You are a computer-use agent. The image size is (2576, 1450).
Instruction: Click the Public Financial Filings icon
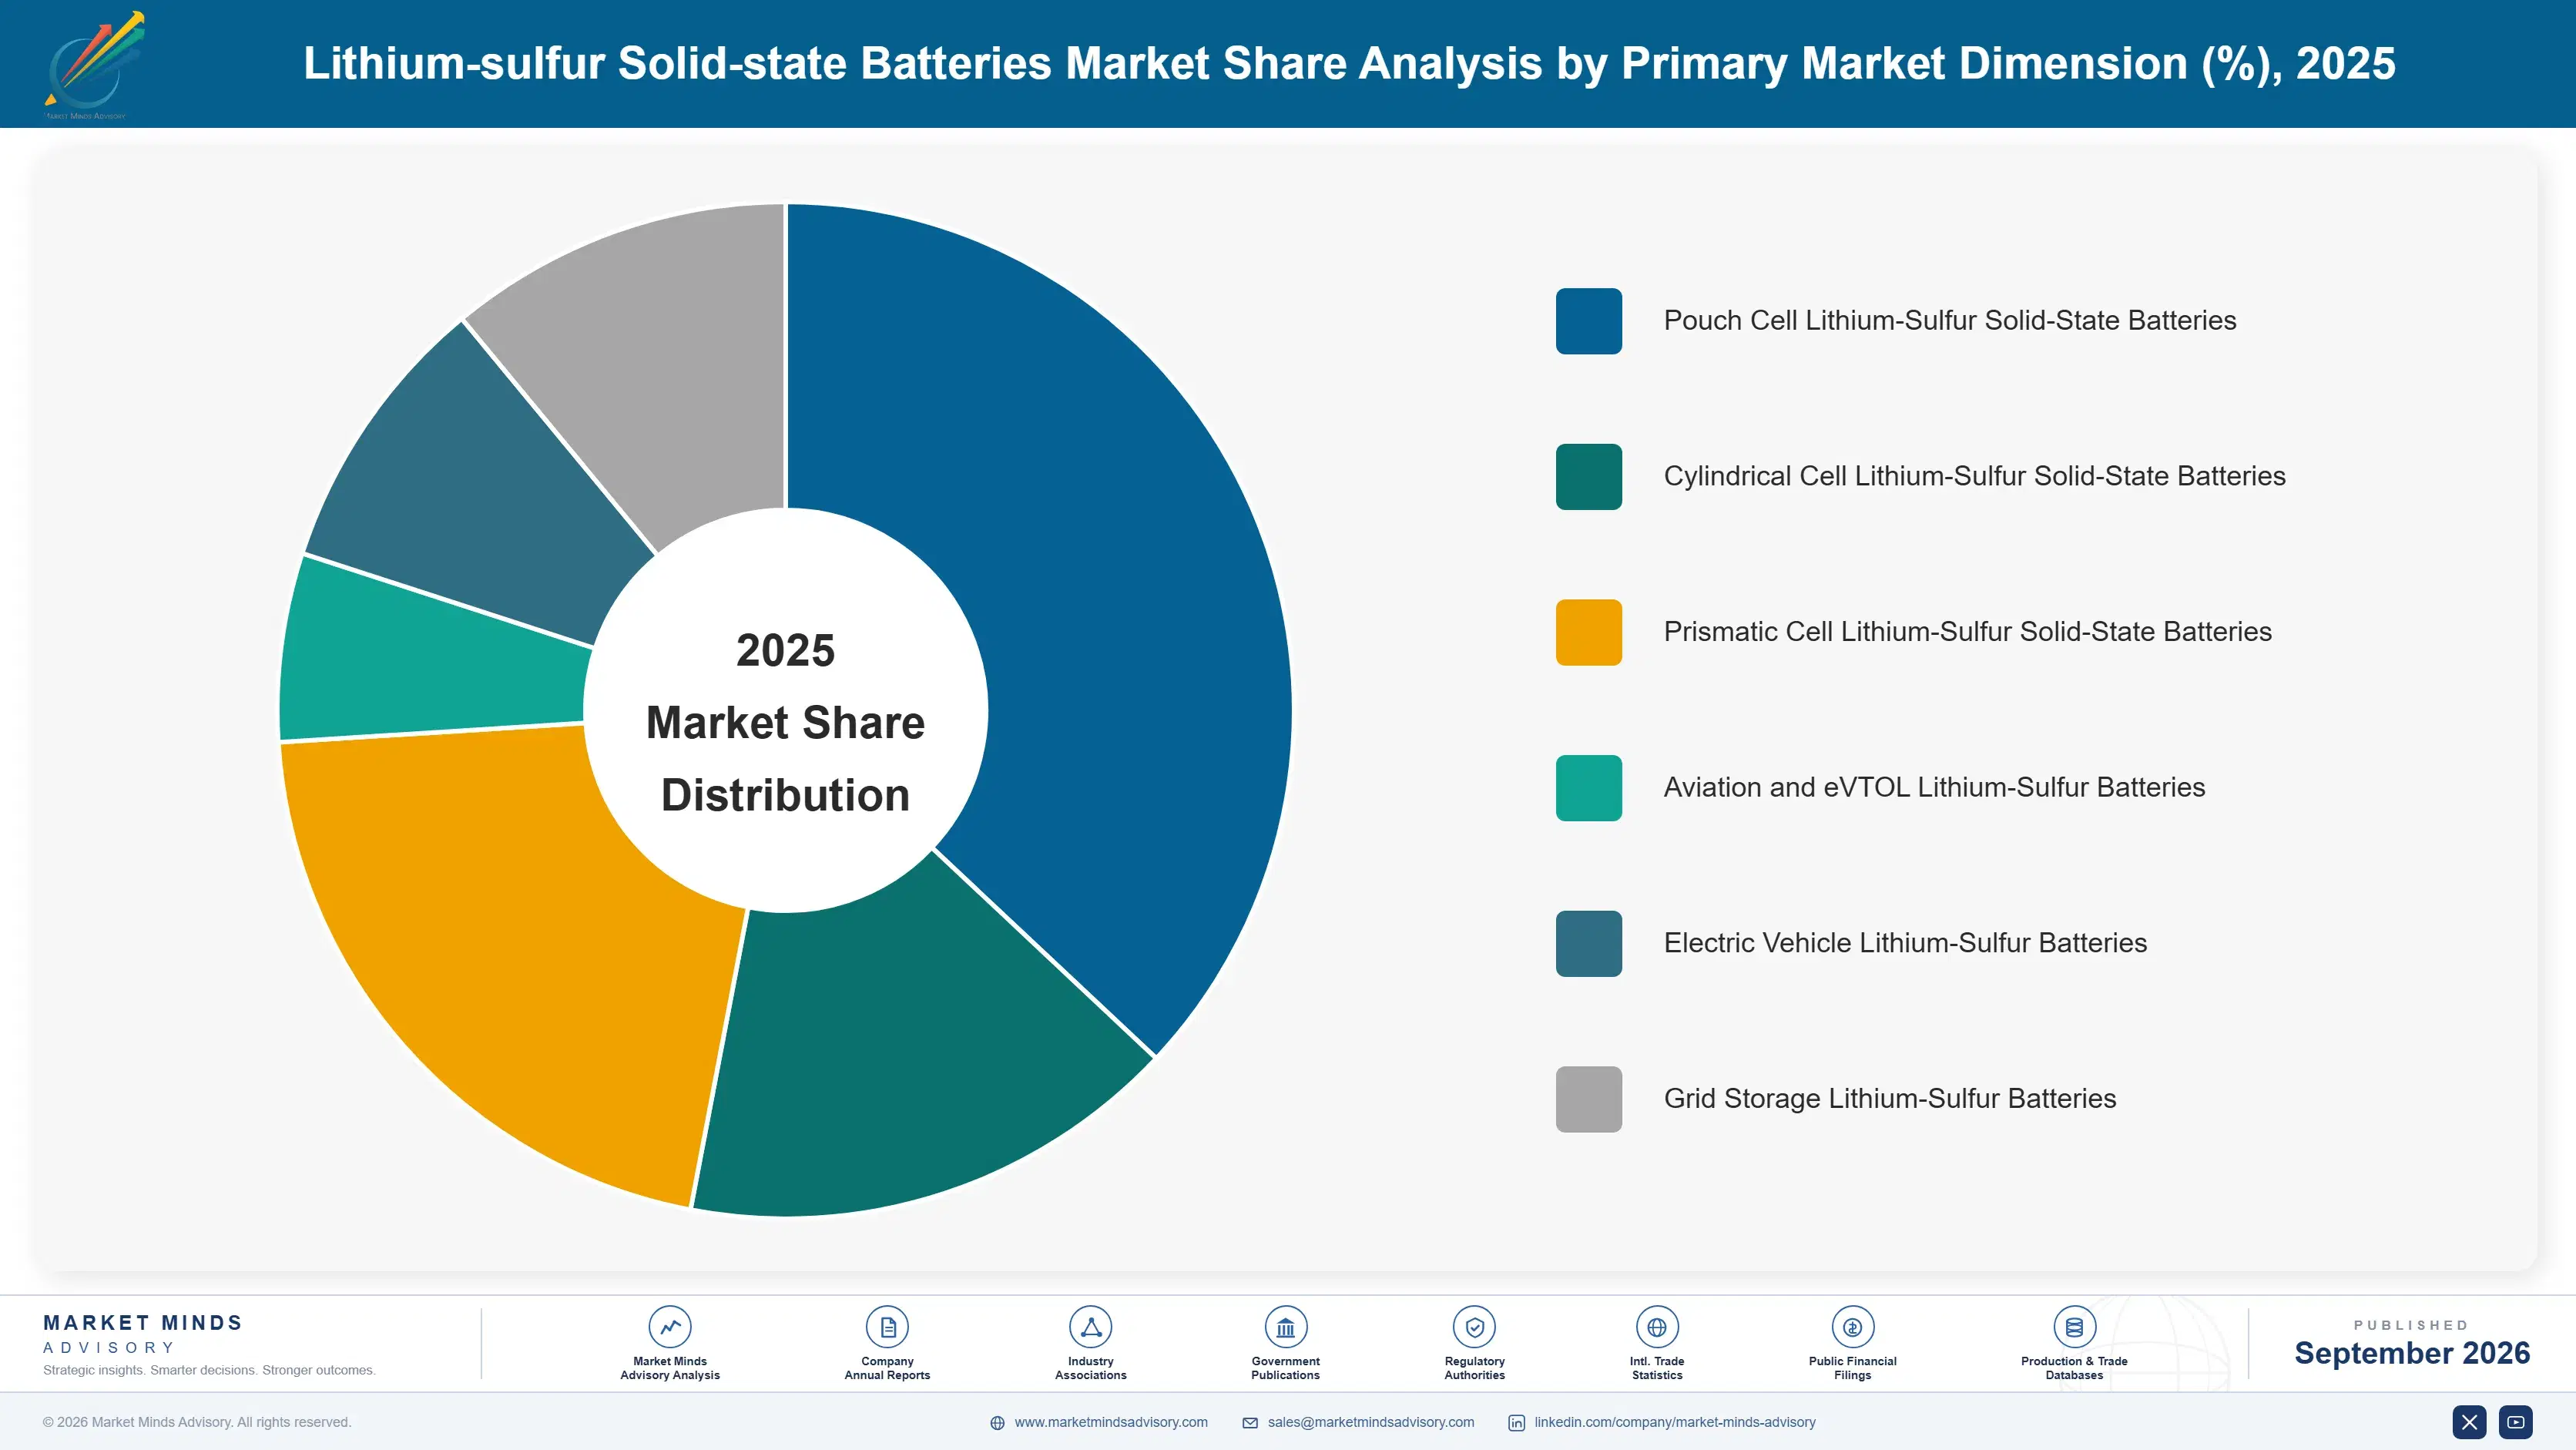pyautogui.click(x=1852, y=1327)
